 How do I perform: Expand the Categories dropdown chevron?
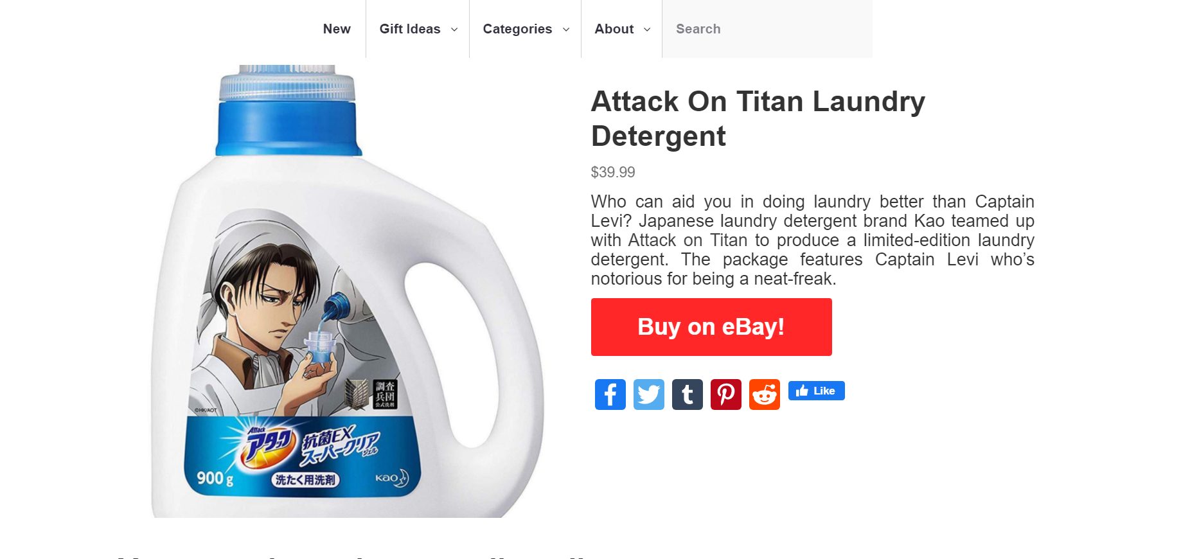click(x=566, y=30)
